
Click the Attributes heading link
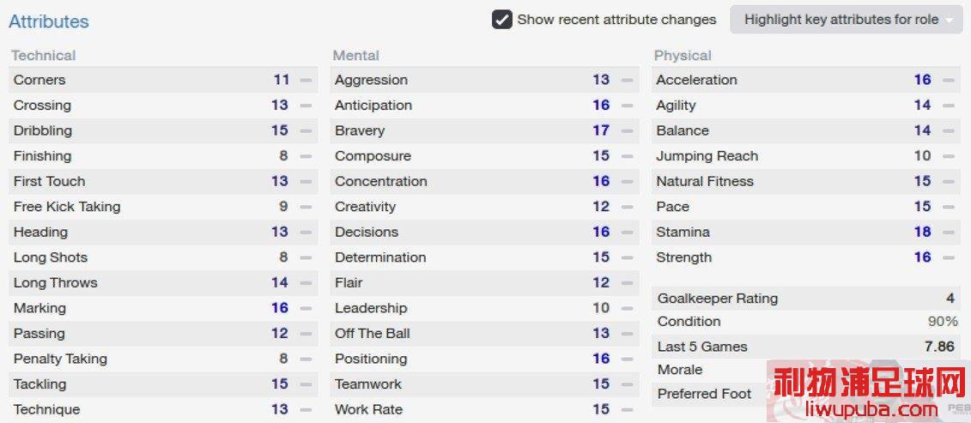(x=49, y=21)
